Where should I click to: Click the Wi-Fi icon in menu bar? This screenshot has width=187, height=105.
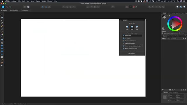[159, 1]
